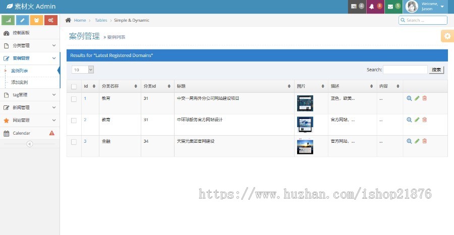This screenshot has height=235, width=454.
Task: Click the Home breadcrumb link
Action: (80, 20)
